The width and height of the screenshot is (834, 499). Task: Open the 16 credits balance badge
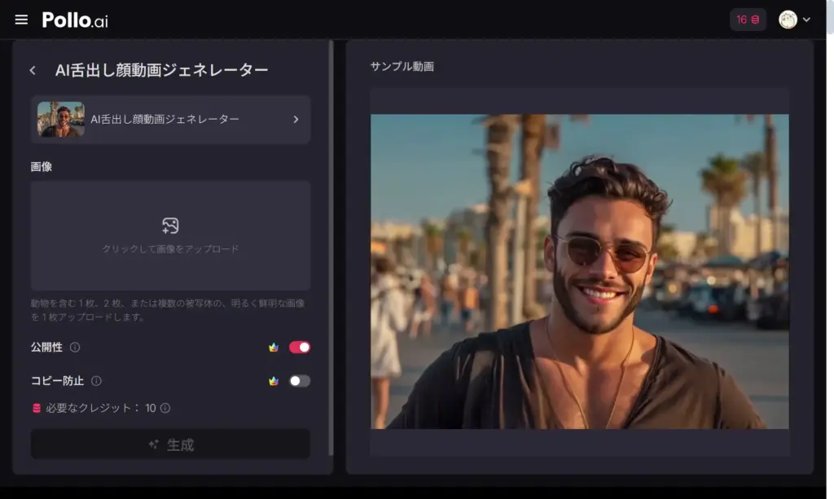pos(748,20)
